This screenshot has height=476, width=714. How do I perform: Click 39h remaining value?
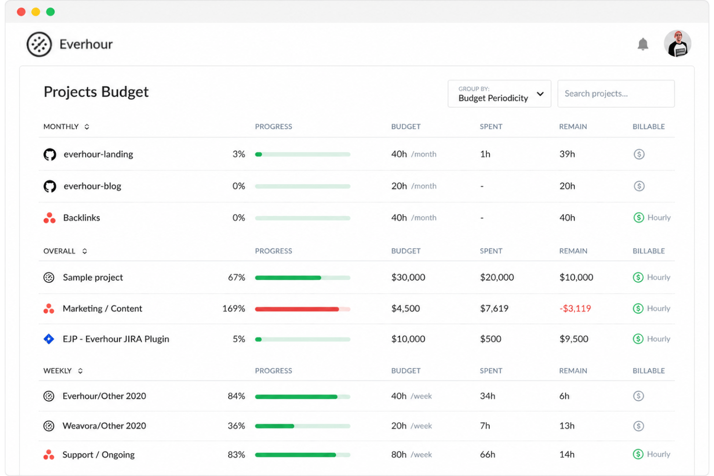[x=567, y=154]
